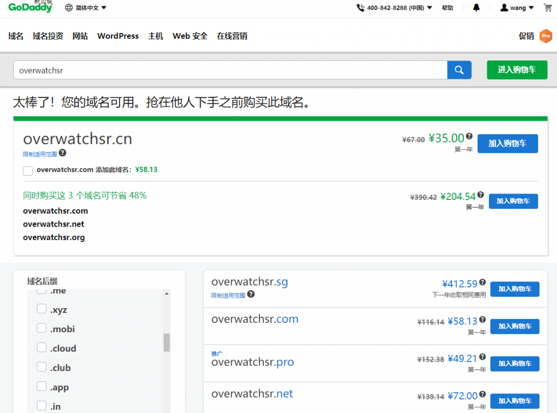This screenshot has width=557, height=413.
Task: Click help icon beside ¥412.59 price
Action: pyautogui.click(x=482, y=282)
